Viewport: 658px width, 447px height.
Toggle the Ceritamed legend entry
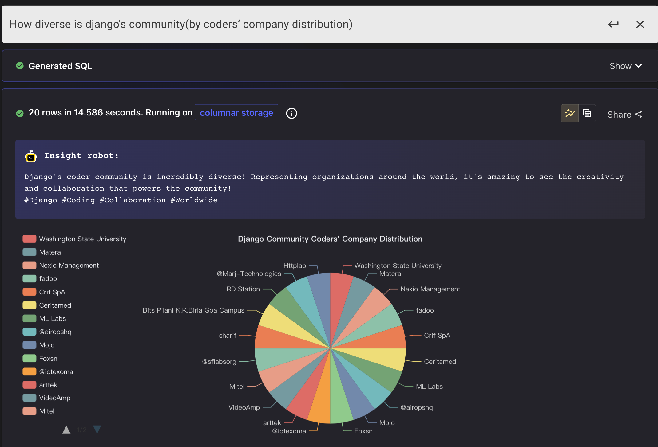point(47,305)
